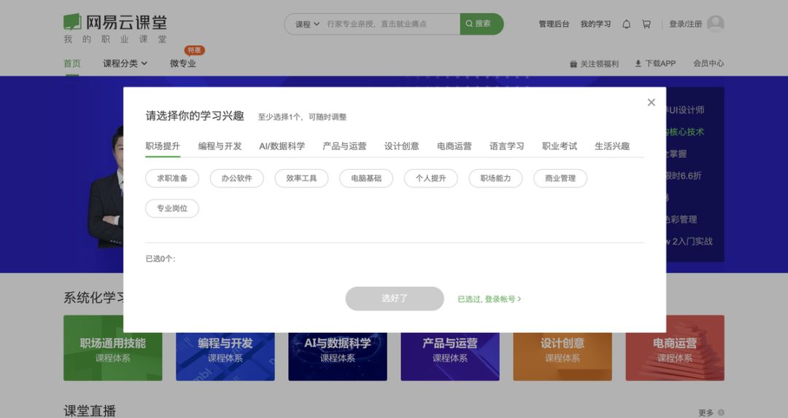The height and width of the screenshot is (418, 788).
Task: Toggle the 办公软件 interest tag
Action: click(x=236, y=178)
